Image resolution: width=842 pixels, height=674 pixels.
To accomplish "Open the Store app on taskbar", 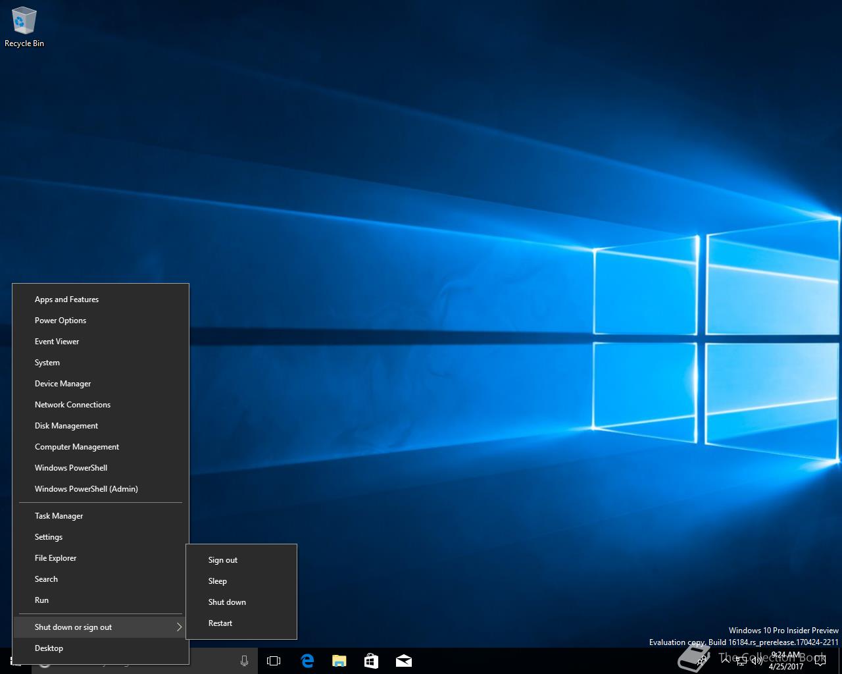I will click(371, 661).
